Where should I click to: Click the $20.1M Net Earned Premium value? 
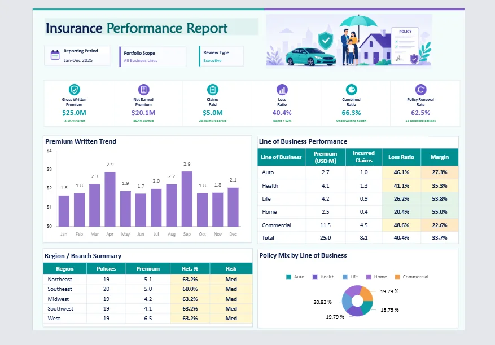click(x=143, y=113)
